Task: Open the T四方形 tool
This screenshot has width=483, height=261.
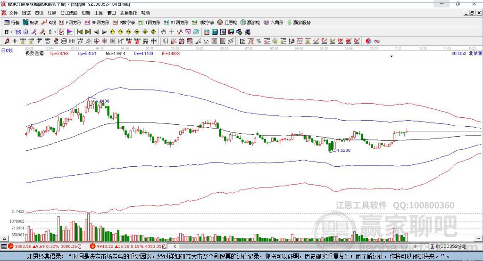Action: (150, 23)
